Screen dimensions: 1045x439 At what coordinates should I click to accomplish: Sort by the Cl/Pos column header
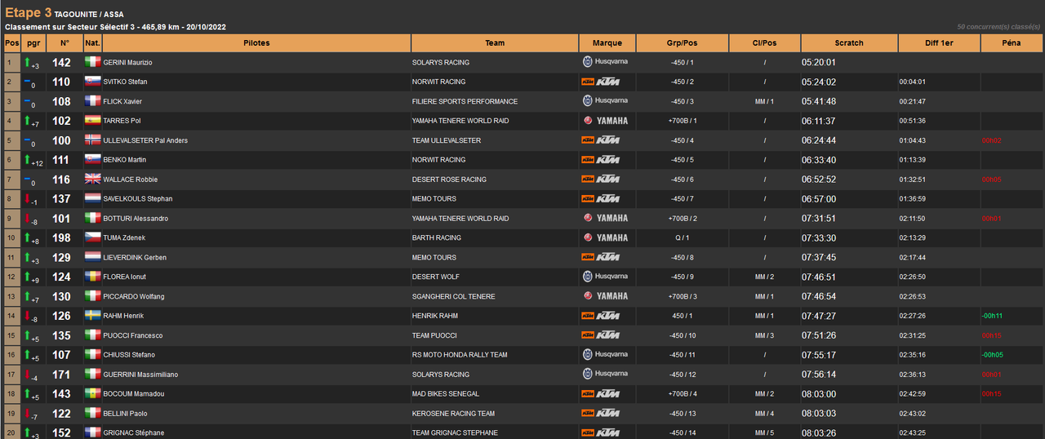click(765, 43)
